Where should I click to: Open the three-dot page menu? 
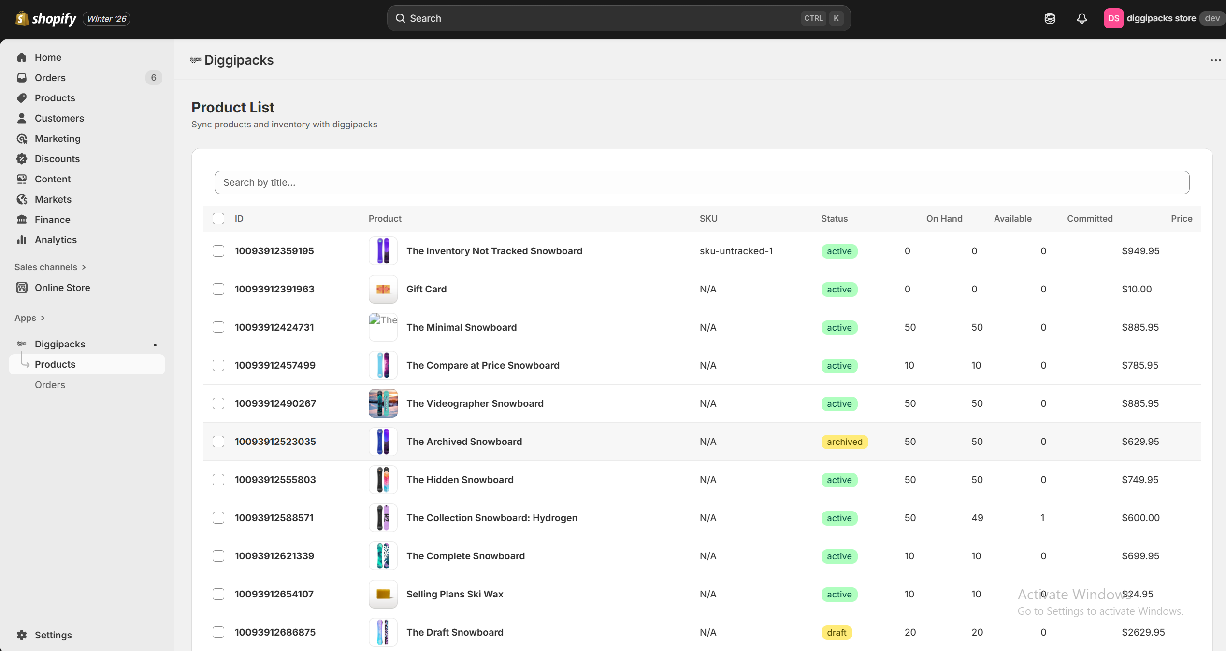click(x=1215, y=60)
